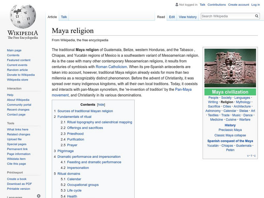Switch to the Talk tab
The image size is (264, 198).
tap(64, 17)
